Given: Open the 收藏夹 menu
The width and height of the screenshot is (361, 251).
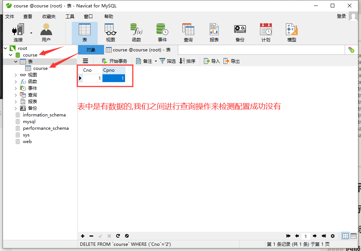Looking at the screenshot, I should (49, 16).
